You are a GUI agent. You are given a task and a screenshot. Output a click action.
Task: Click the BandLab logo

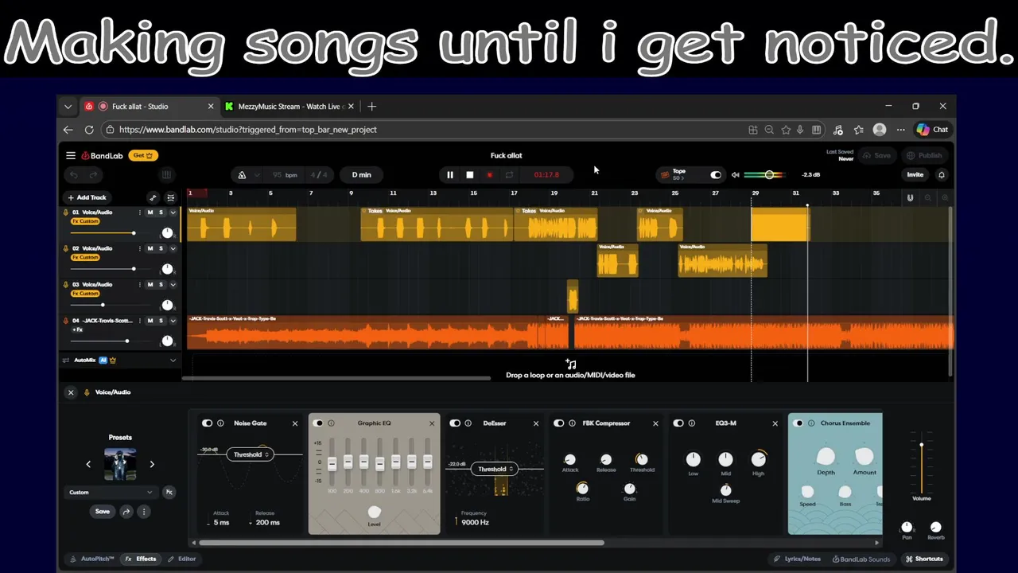pos(102,156)
